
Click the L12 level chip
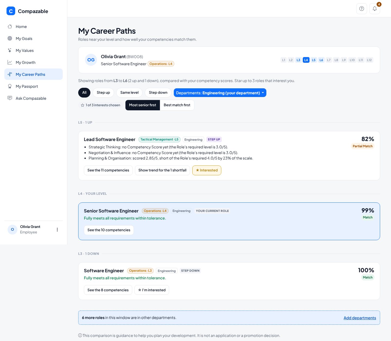(x=369, y=60)
